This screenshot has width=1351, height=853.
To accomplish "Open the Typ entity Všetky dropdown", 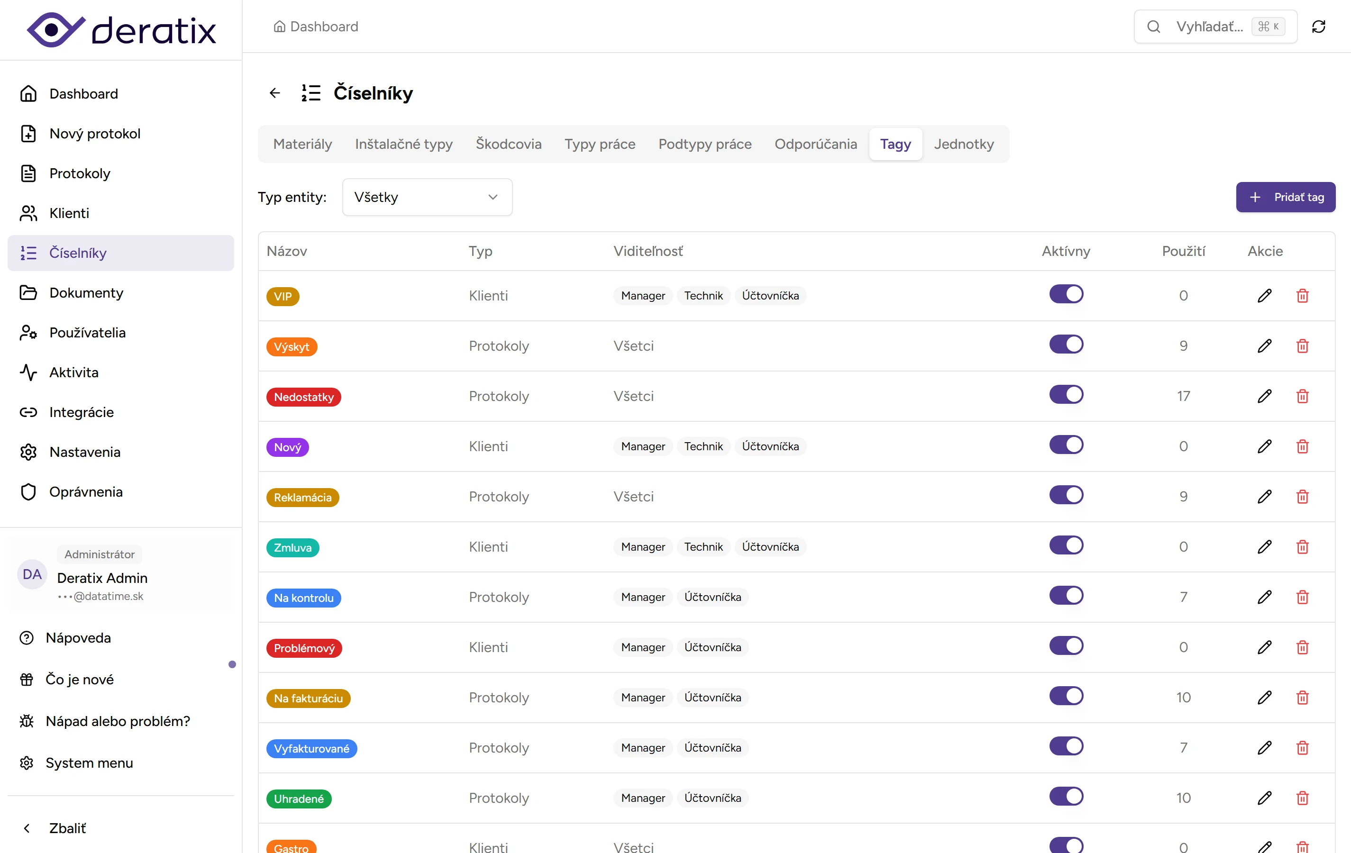I will (x=427, y=198).
